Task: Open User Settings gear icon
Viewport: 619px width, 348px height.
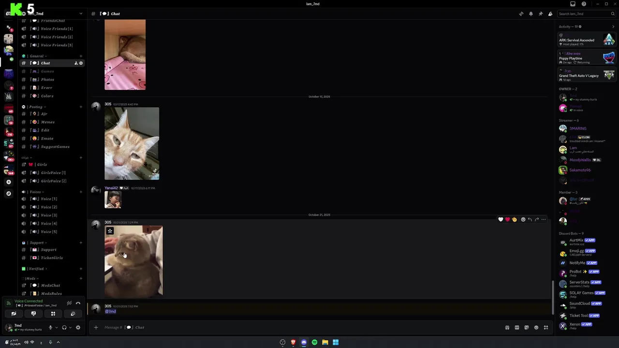Action: click(78, 327)
